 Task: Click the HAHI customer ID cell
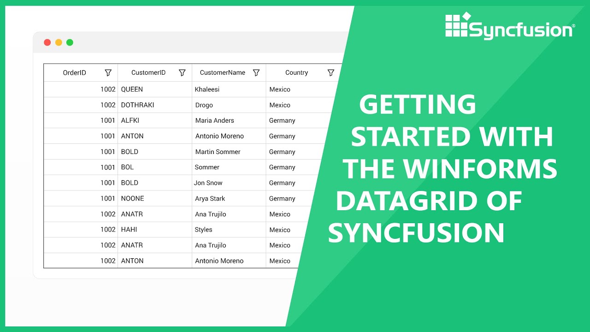point(155,230)
